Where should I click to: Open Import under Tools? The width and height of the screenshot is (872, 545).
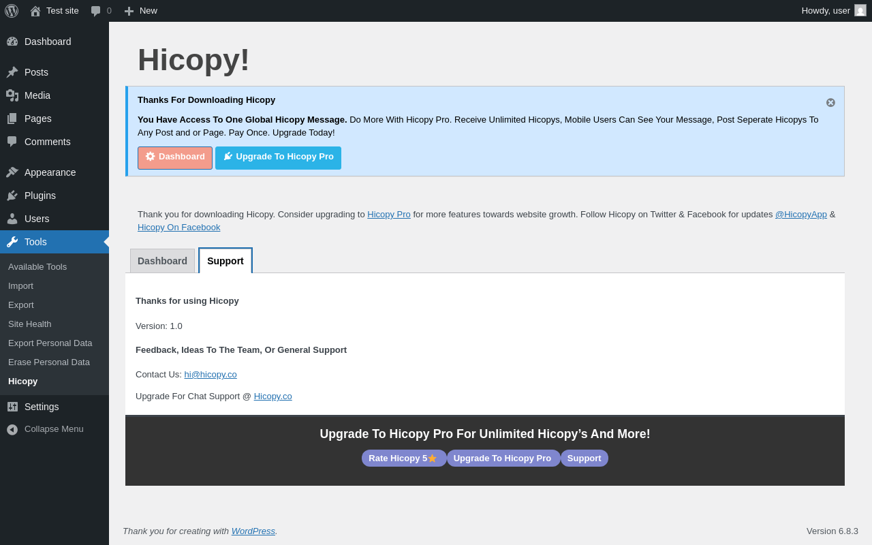click(20, 285)
